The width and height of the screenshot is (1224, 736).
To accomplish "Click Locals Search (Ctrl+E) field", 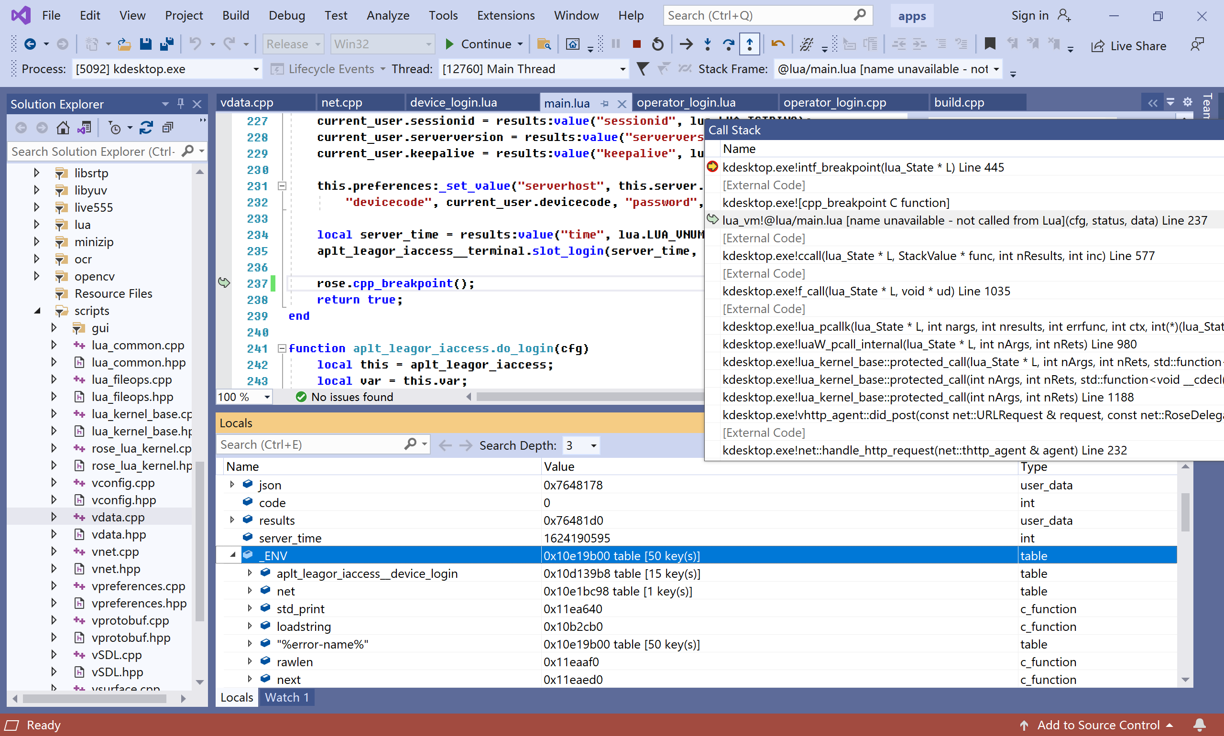I will [323, 444].
